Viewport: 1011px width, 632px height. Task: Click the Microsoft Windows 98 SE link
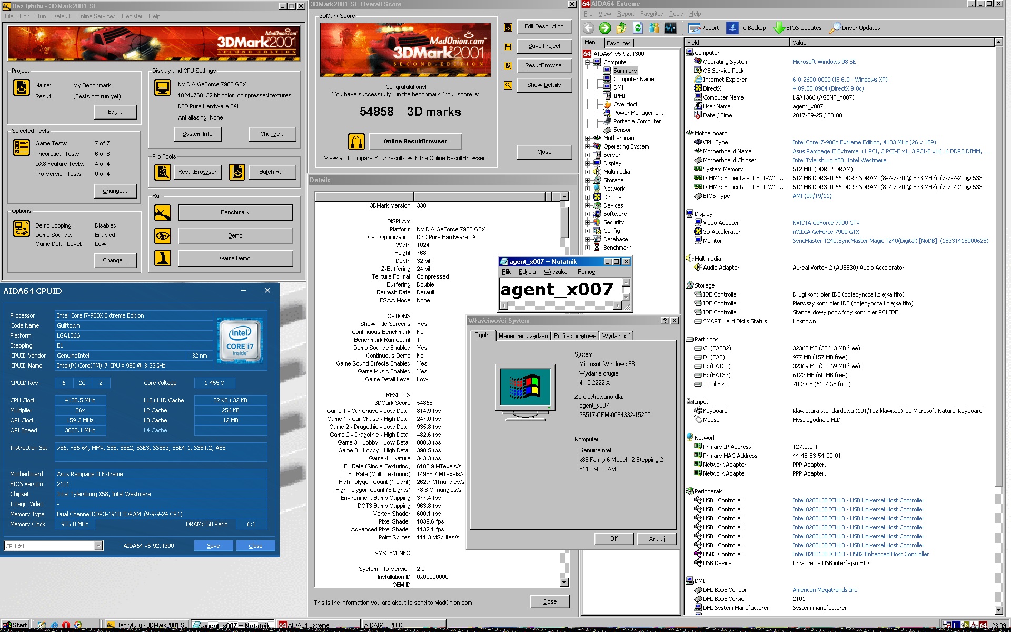click(x=824, y=62)
